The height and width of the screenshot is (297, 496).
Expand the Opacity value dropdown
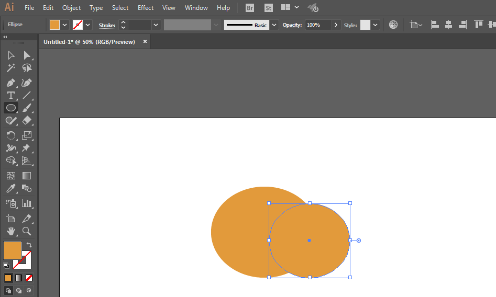(336, 25)
